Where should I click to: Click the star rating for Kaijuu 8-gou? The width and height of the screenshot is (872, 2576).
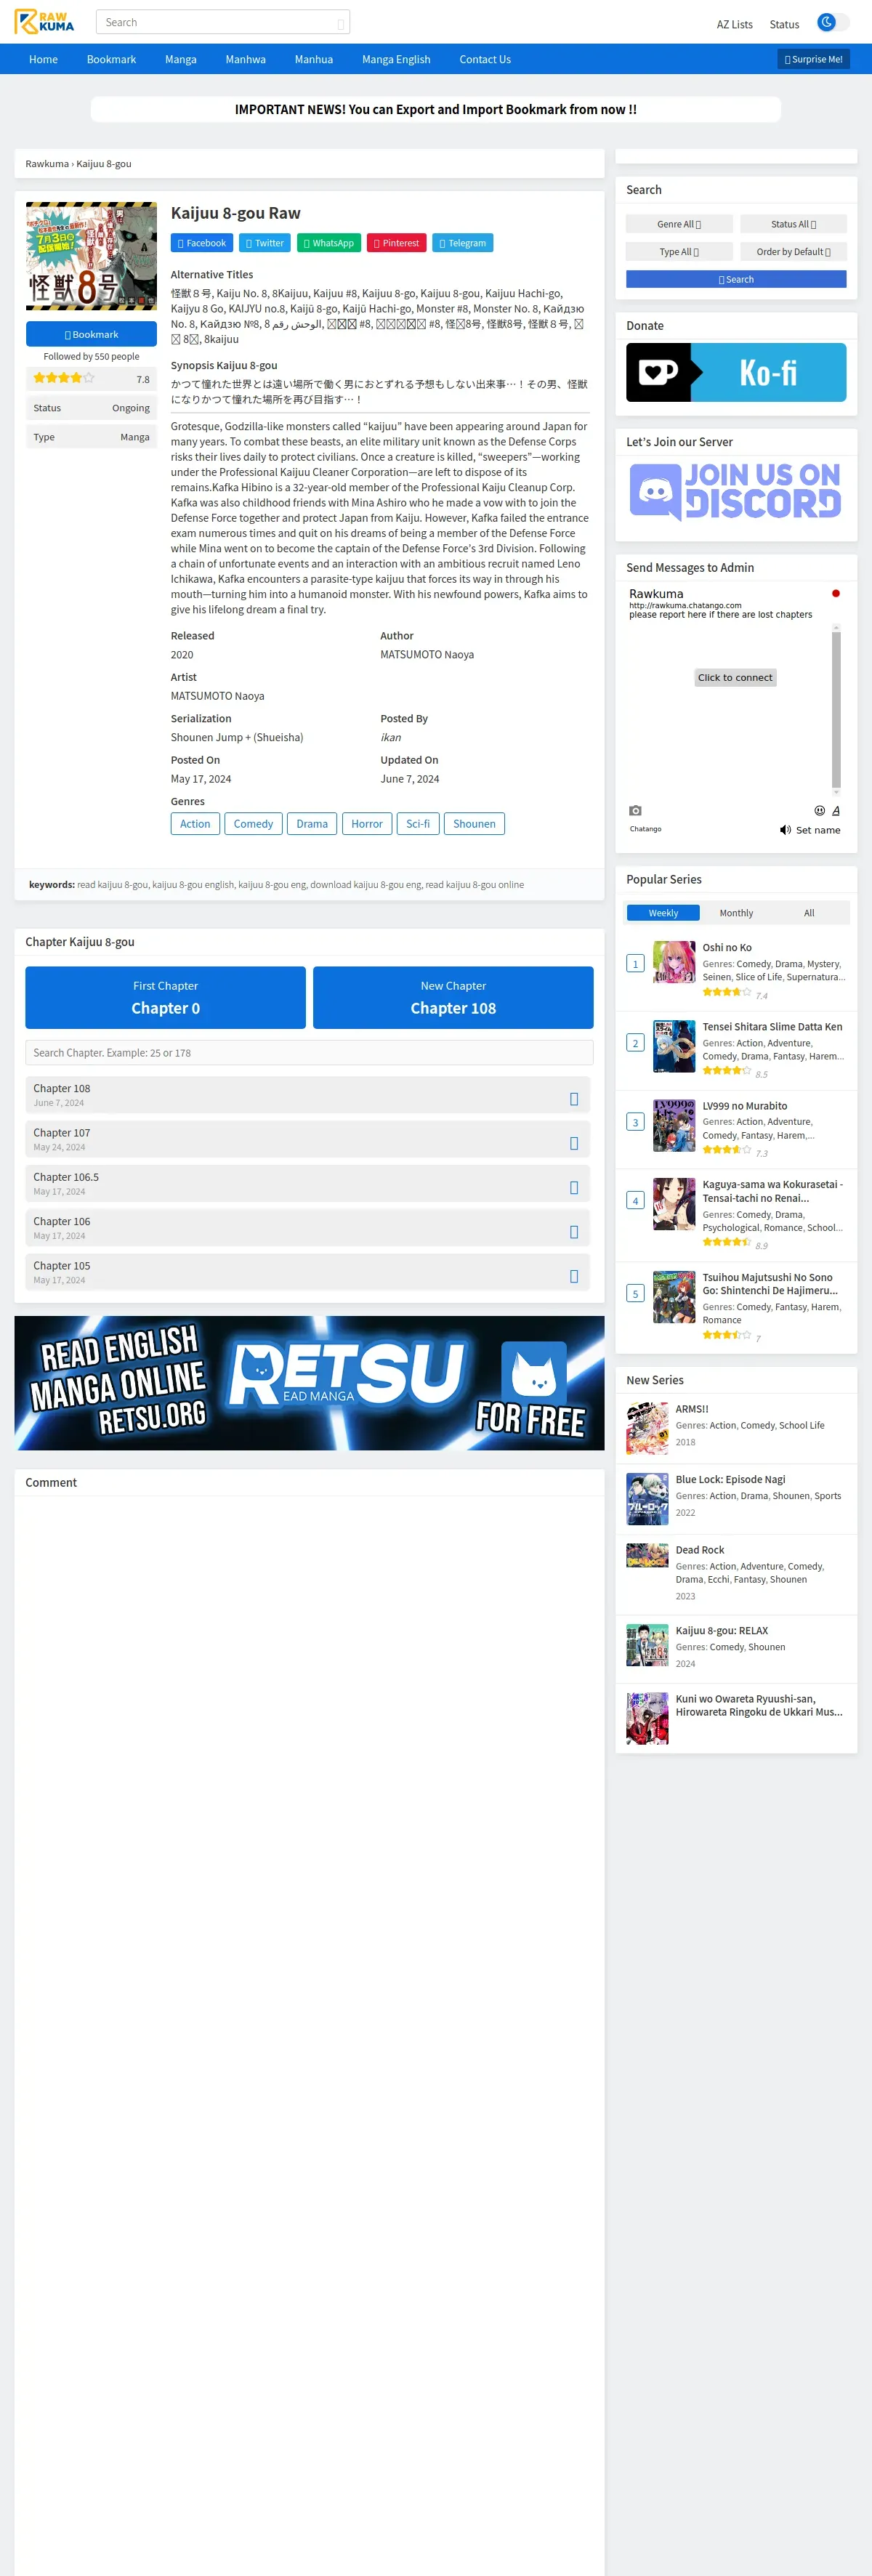(x=64, y=378)
